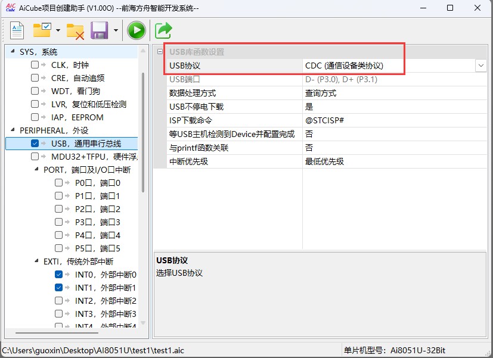Minimize the AiCube window
This screenshot has width=493, height=358.
pyautogui.click(x=423, y=8)
